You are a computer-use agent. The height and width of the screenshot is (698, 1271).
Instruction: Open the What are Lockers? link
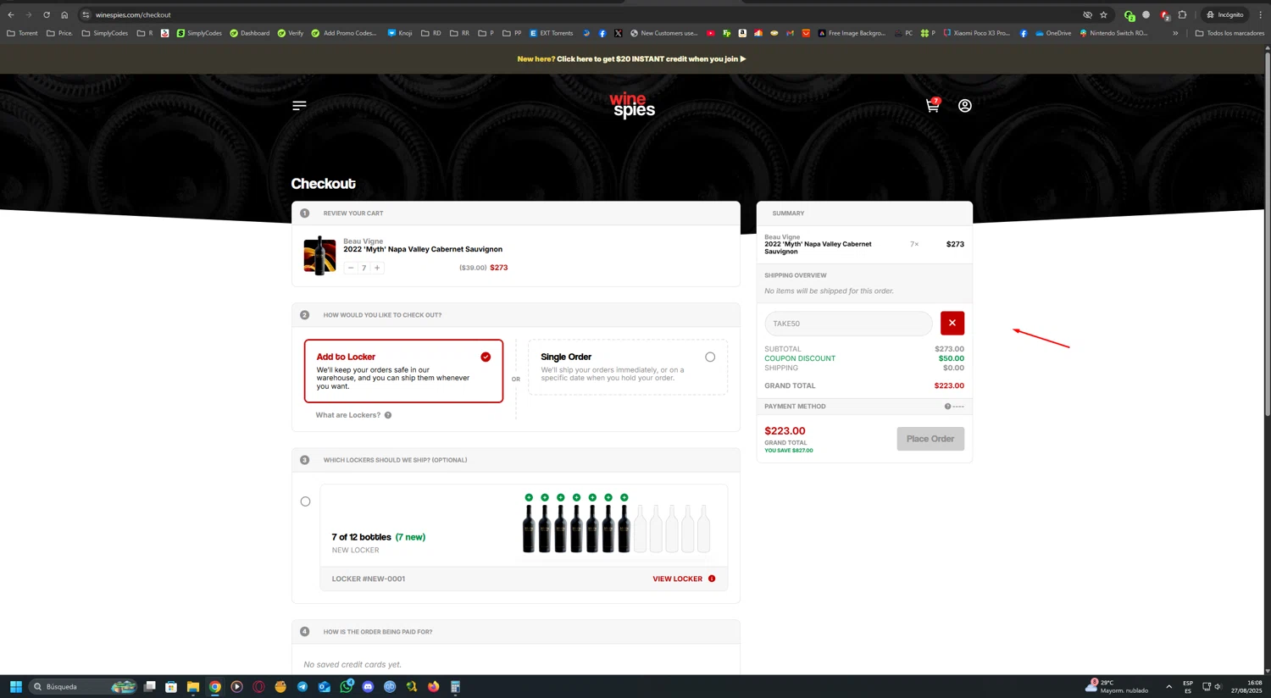click(348, 415)
